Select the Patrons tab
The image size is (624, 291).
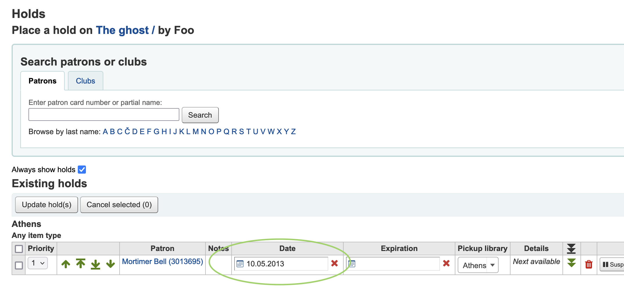(42, 81)
